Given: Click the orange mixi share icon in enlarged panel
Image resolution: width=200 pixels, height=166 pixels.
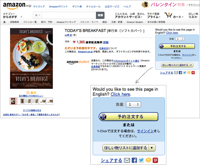Looking at the screenshot, I should click(x=148, y=160).
